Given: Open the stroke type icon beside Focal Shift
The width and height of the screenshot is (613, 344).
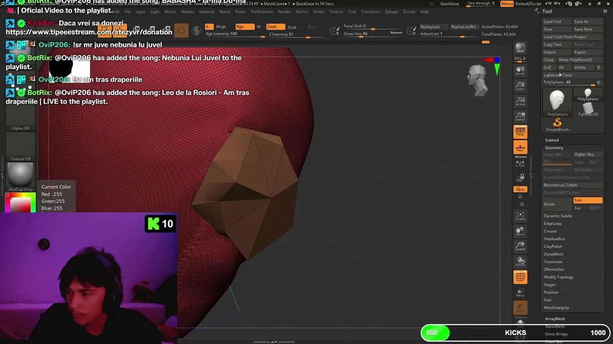Looking at the screenshot, I should pos(335,31).
